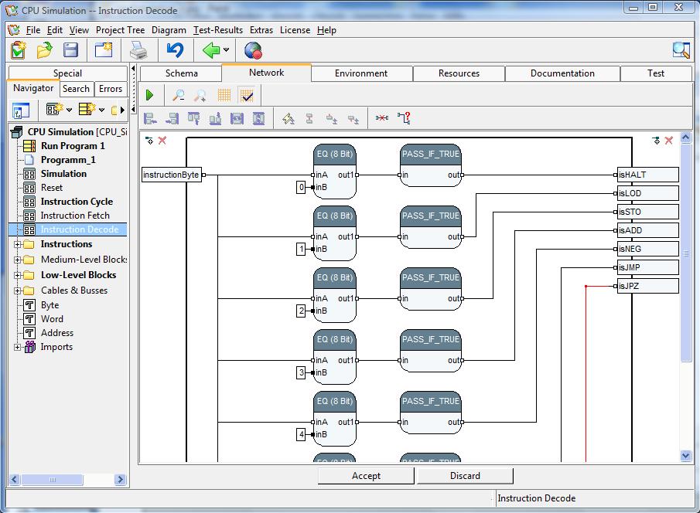Open the Diagram menu
The image size is (700, 513).
(x=169, y=30)
